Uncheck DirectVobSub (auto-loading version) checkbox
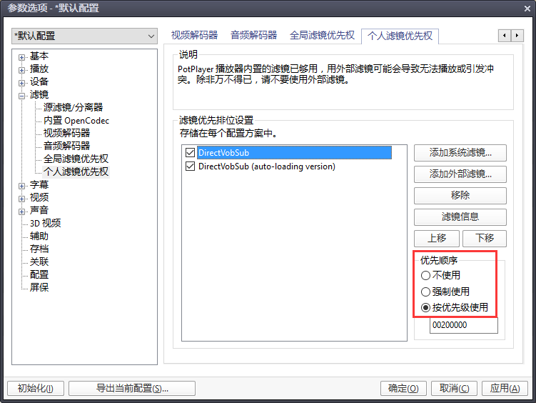536x403 pixels. [x=190, y=166]
